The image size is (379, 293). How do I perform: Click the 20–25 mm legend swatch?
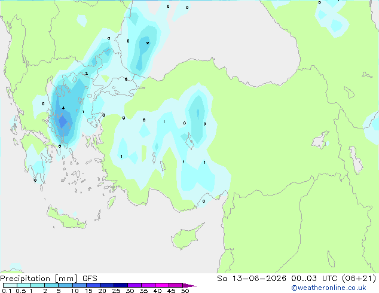(106, 285)
